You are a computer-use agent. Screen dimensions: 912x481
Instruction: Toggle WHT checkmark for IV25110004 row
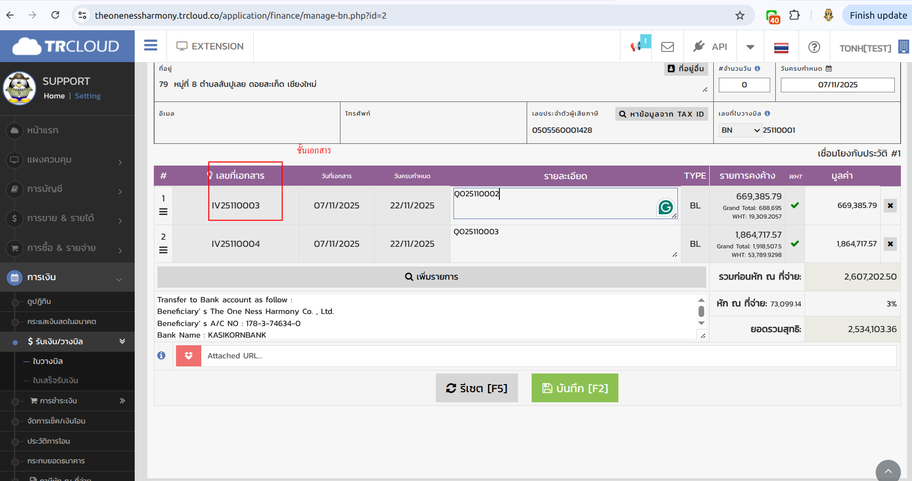point(794,244)
